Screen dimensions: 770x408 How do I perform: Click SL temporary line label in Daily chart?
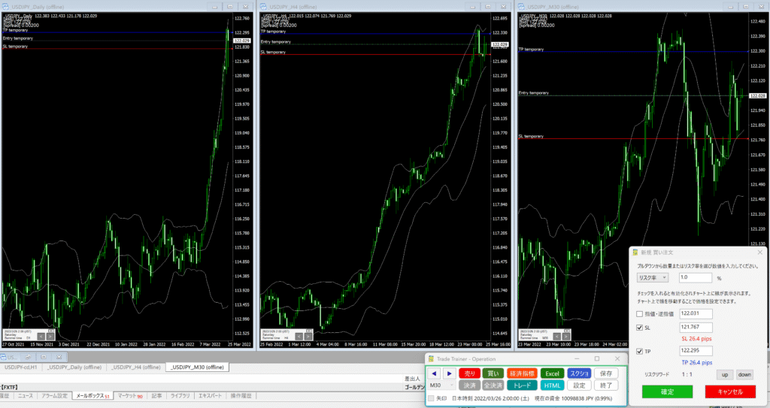coord(15,47)
